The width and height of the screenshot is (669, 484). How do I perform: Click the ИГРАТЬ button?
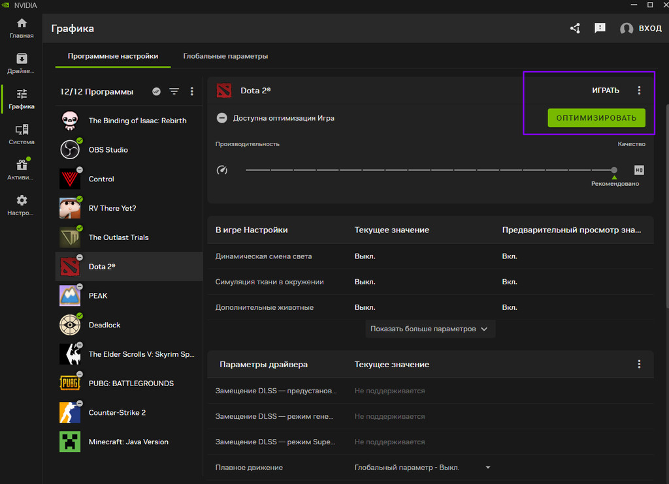[x=606, y=90]
